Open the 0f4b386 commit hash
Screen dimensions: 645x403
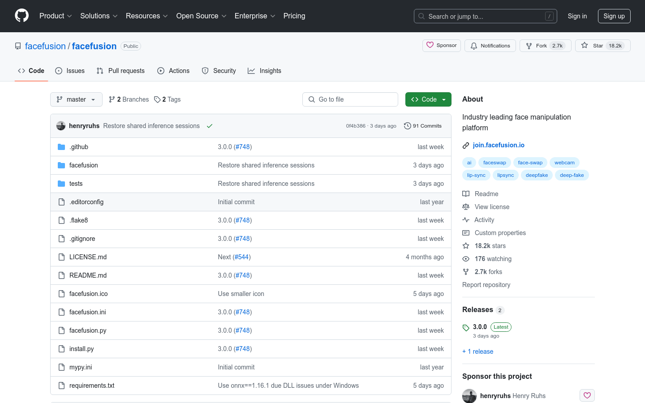point(356,126)
